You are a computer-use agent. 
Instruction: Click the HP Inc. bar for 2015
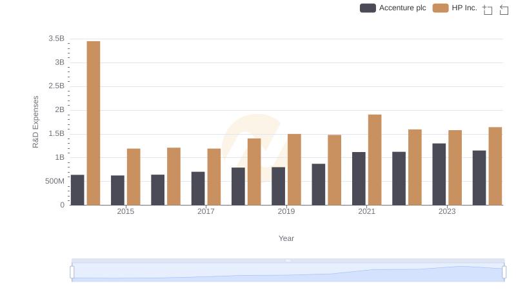134,177
